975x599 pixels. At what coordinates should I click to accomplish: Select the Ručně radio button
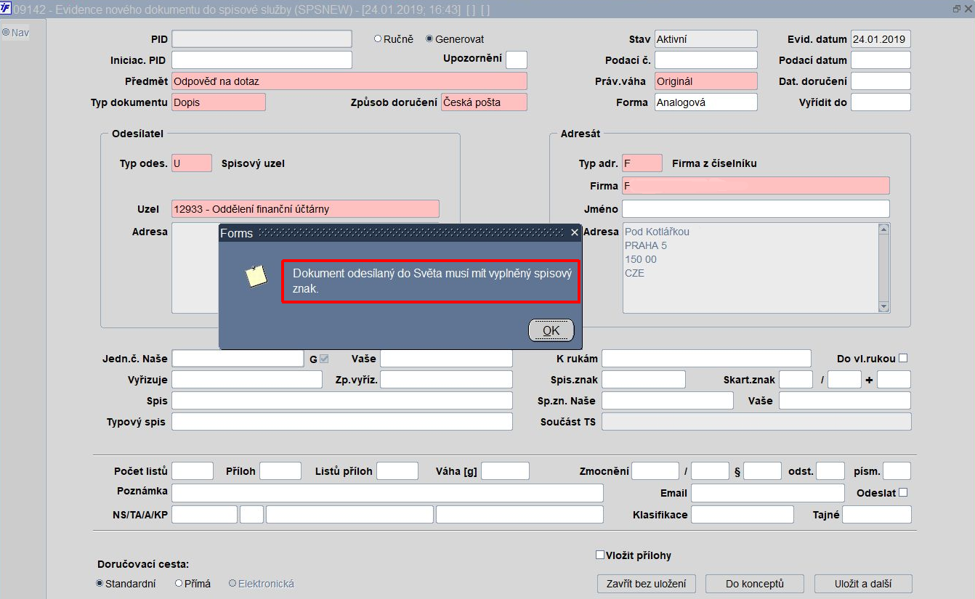coord(378,39)
